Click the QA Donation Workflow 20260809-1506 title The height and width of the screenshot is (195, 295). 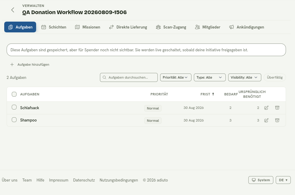coord(74,12)
